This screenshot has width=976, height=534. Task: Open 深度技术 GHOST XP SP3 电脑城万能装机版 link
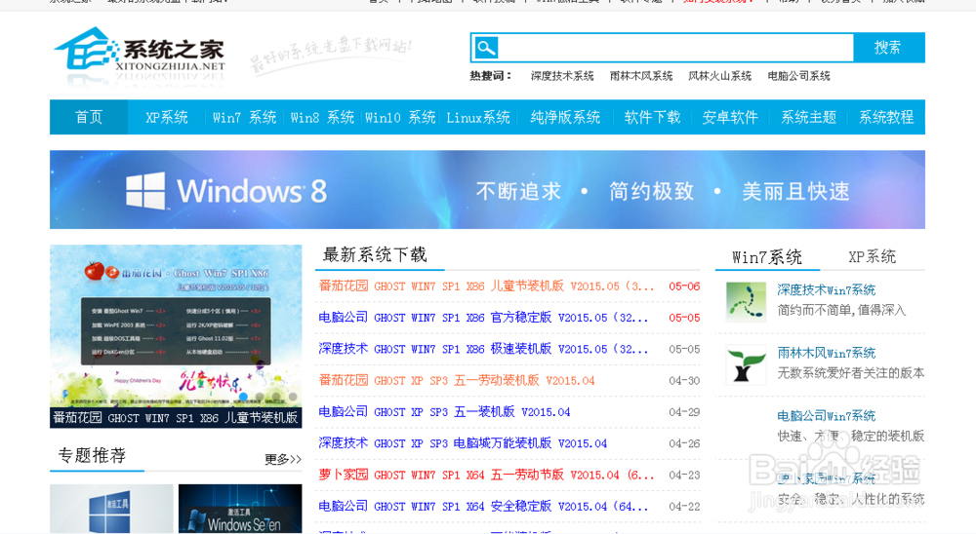pyautogui.click(x=463, y=443)
